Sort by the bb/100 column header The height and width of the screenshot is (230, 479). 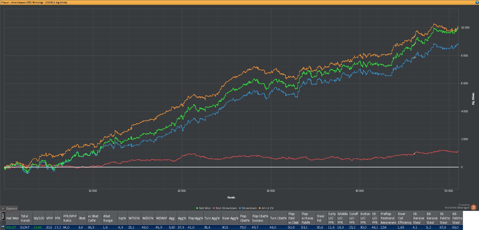point(39,218)
